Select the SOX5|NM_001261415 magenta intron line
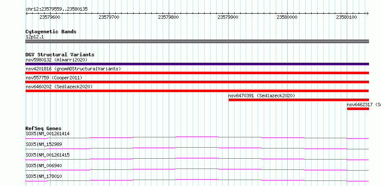 197,159
